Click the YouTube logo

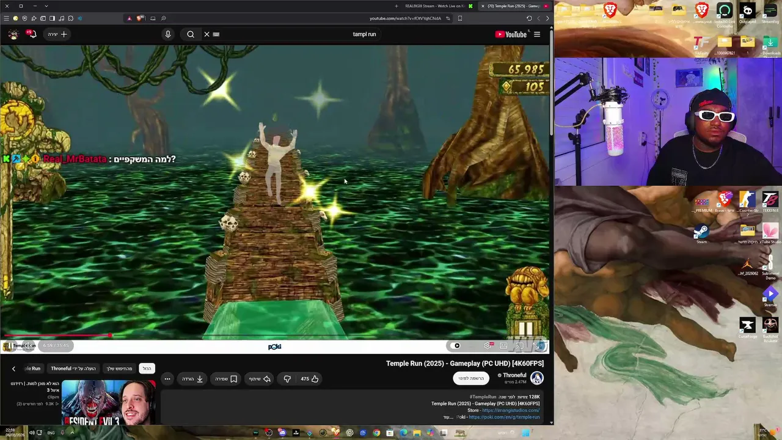click(511, 34)
